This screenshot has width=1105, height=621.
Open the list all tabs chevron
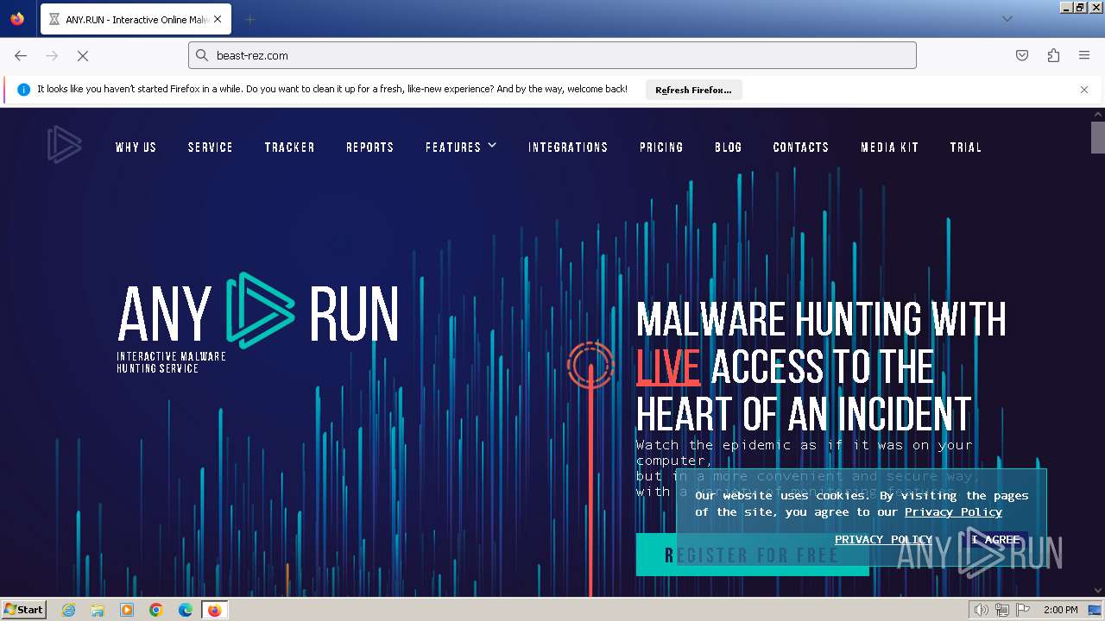(x=1007, y=19)
